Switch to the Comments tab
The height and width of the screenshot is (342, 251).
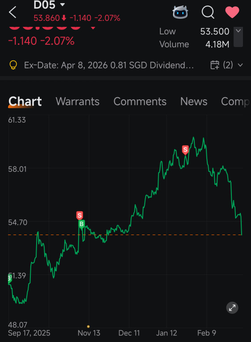click(x=140, y=102)
